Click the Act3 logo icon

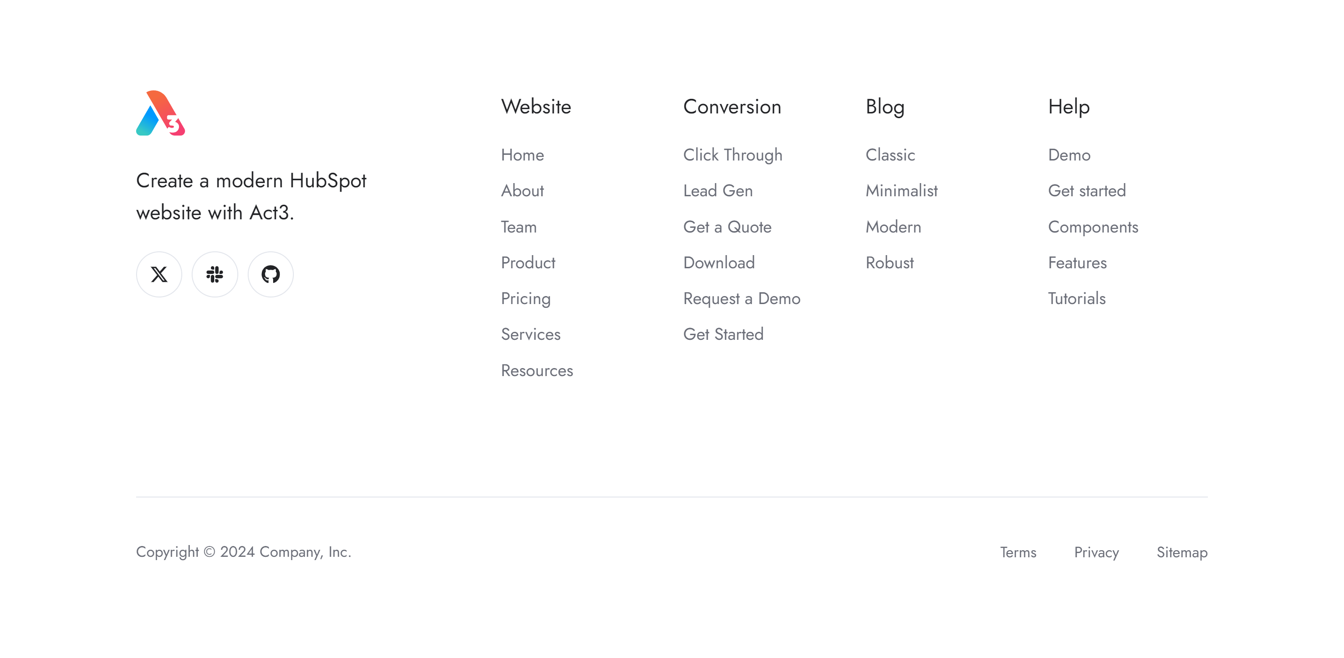click(x=161, y=113)
